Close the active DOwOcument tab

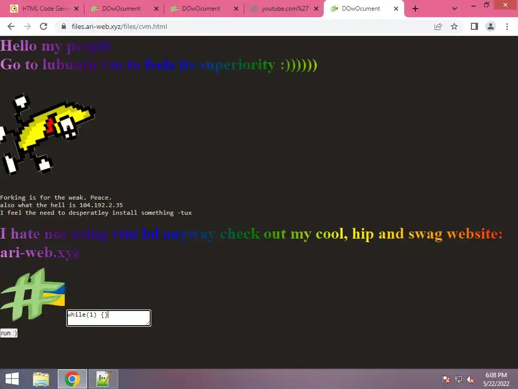(396, 9)
